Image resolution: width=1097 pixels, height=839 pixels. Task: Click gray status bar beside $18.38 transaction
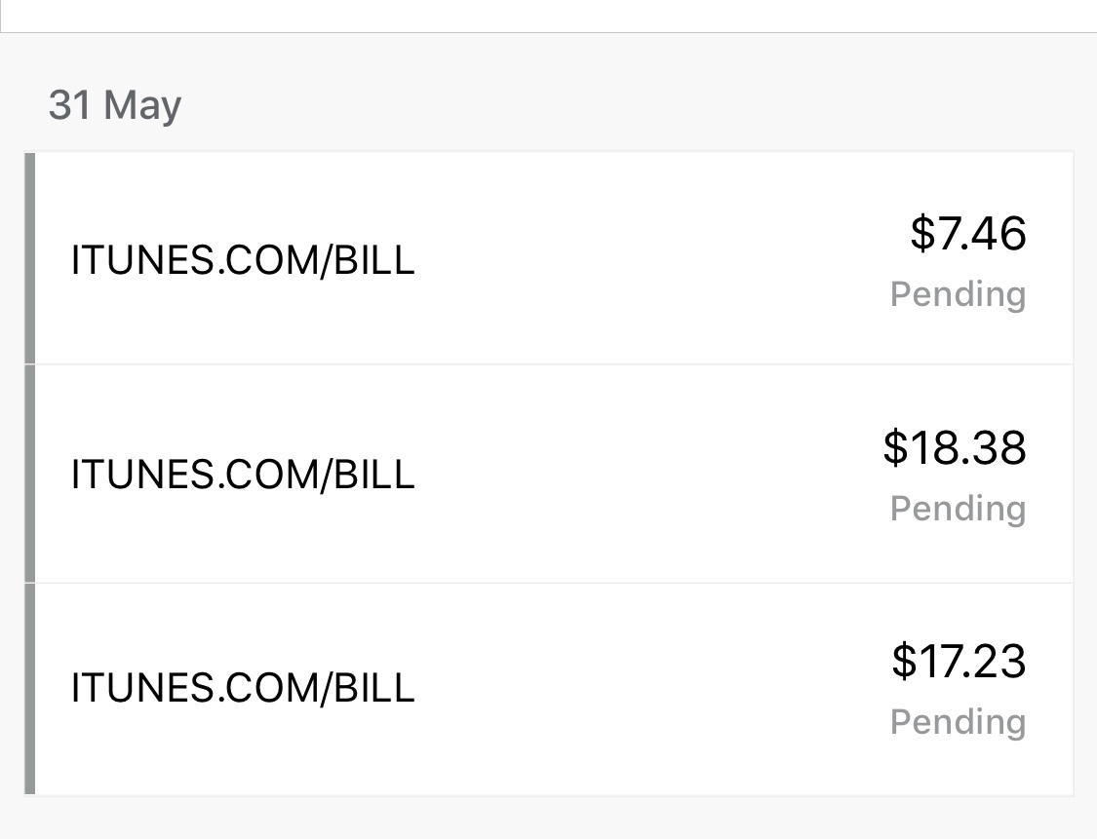click(x=30, y=474)
